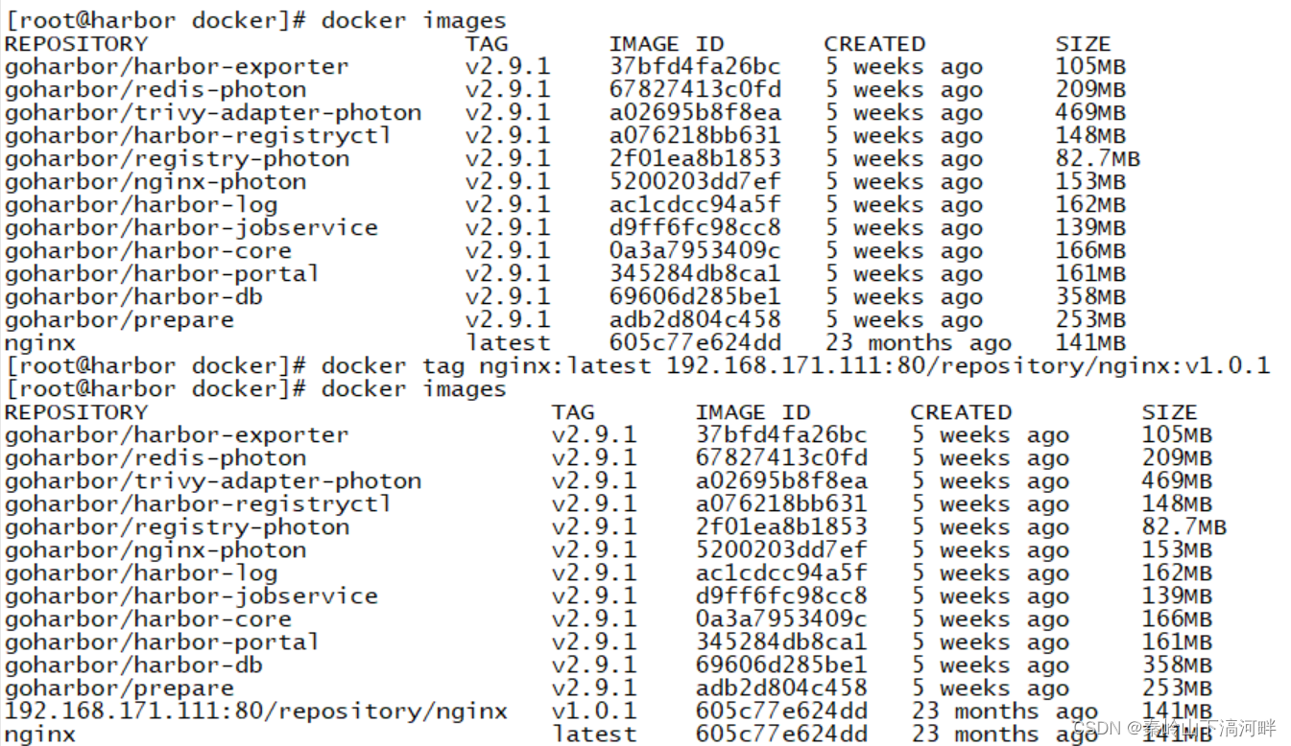The image size is (1291, 746).
Task: Select the IMAGE ID column header
Action: [x=667, y=43]
